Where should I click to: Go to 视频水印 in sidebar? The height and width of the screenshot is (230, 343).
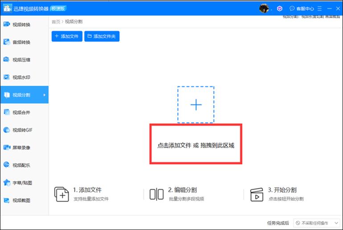24,77
